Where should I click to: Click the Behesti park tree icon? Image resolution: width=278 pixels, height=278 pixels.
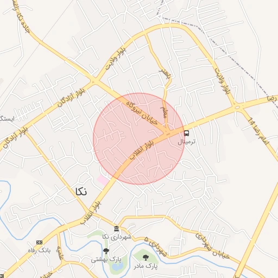tap(106, 251)
